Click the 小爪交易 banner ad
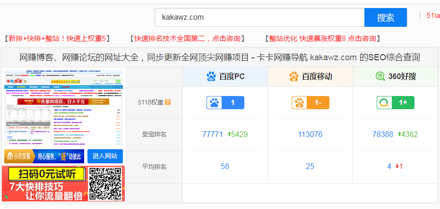440x209 pixels. (44, 156)
